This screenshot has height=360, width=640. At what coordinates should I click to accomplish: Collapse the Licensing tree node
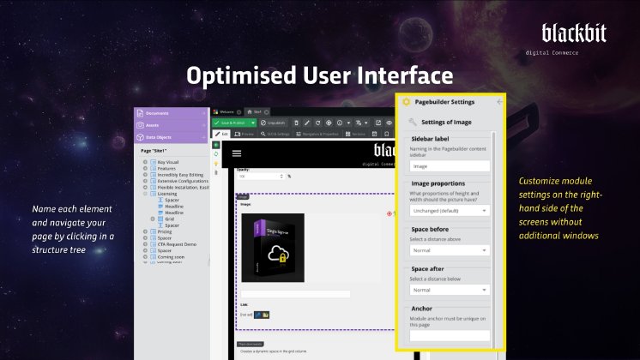(x=145, y=194)
